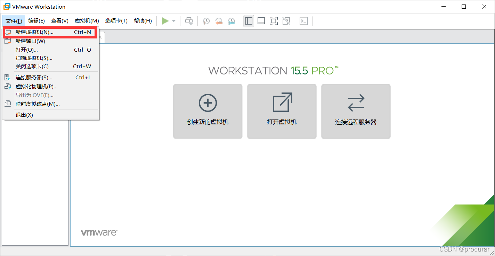The width and height of the screenshot is (495, 256).
Task: Open the snapshot manager wrench-clock icon
Action: point(231,21)
